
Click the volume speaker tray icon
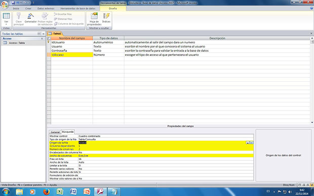coord(290,192)
